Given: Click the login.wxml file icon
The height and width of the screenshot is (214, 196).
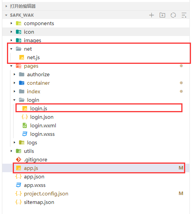Looking at the screenshot, I should 25,125.
